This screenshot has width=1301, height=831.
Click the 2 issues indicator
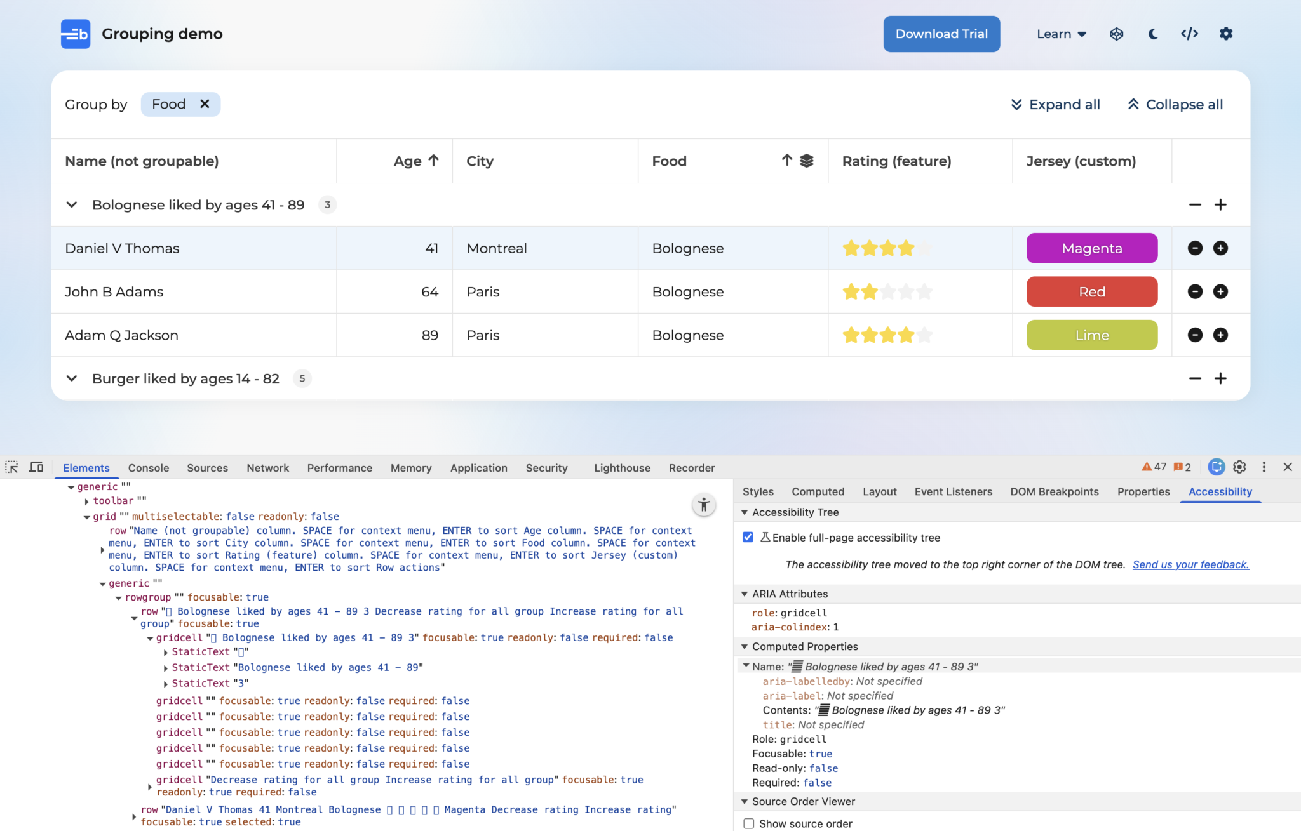tap(1182, 467)
